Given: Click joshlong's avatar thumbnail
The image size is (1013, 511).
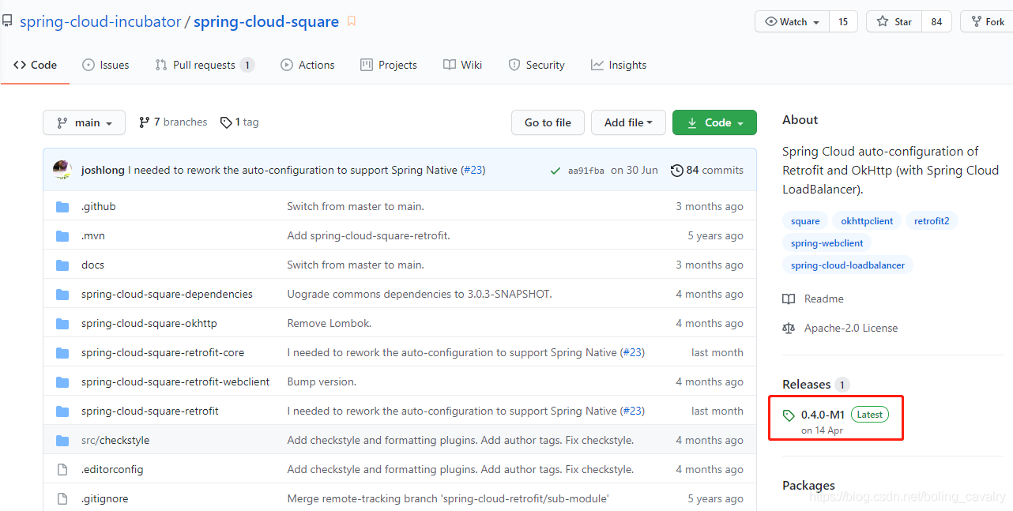Looking at the screenshot, I should pos(62,170).
